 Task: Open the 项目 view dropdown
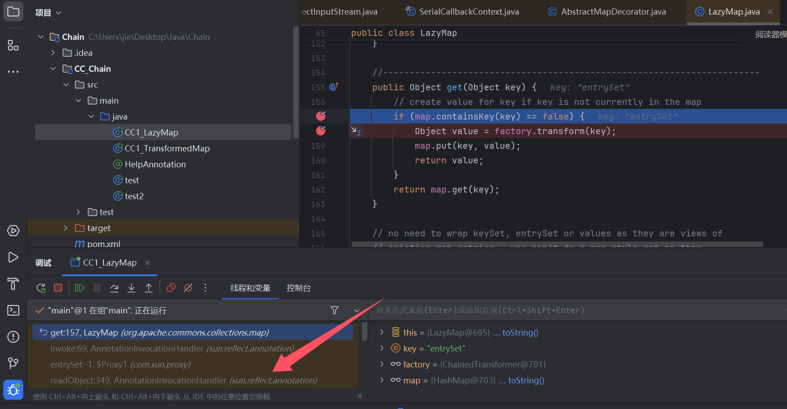48,13
